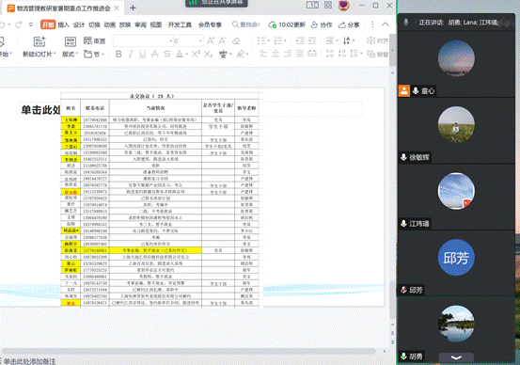This screenshot has width=520, height=365.
Task: Click the phonetic/character 安 formatting icon
Action: tap(223, 54)
